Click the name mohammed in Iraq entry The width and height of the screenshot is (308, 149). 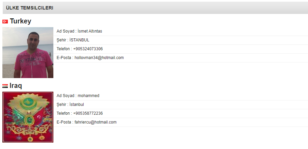click(88, 96)
